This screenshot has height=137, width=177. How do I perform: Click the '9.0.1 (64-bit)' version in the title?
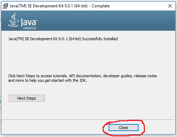pos(76,6)
